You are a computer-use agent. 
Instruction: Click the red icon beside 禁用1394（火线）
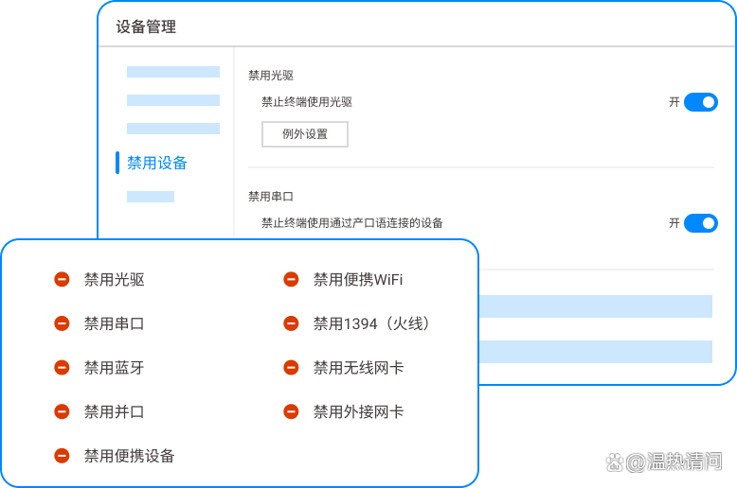point(292,323)
